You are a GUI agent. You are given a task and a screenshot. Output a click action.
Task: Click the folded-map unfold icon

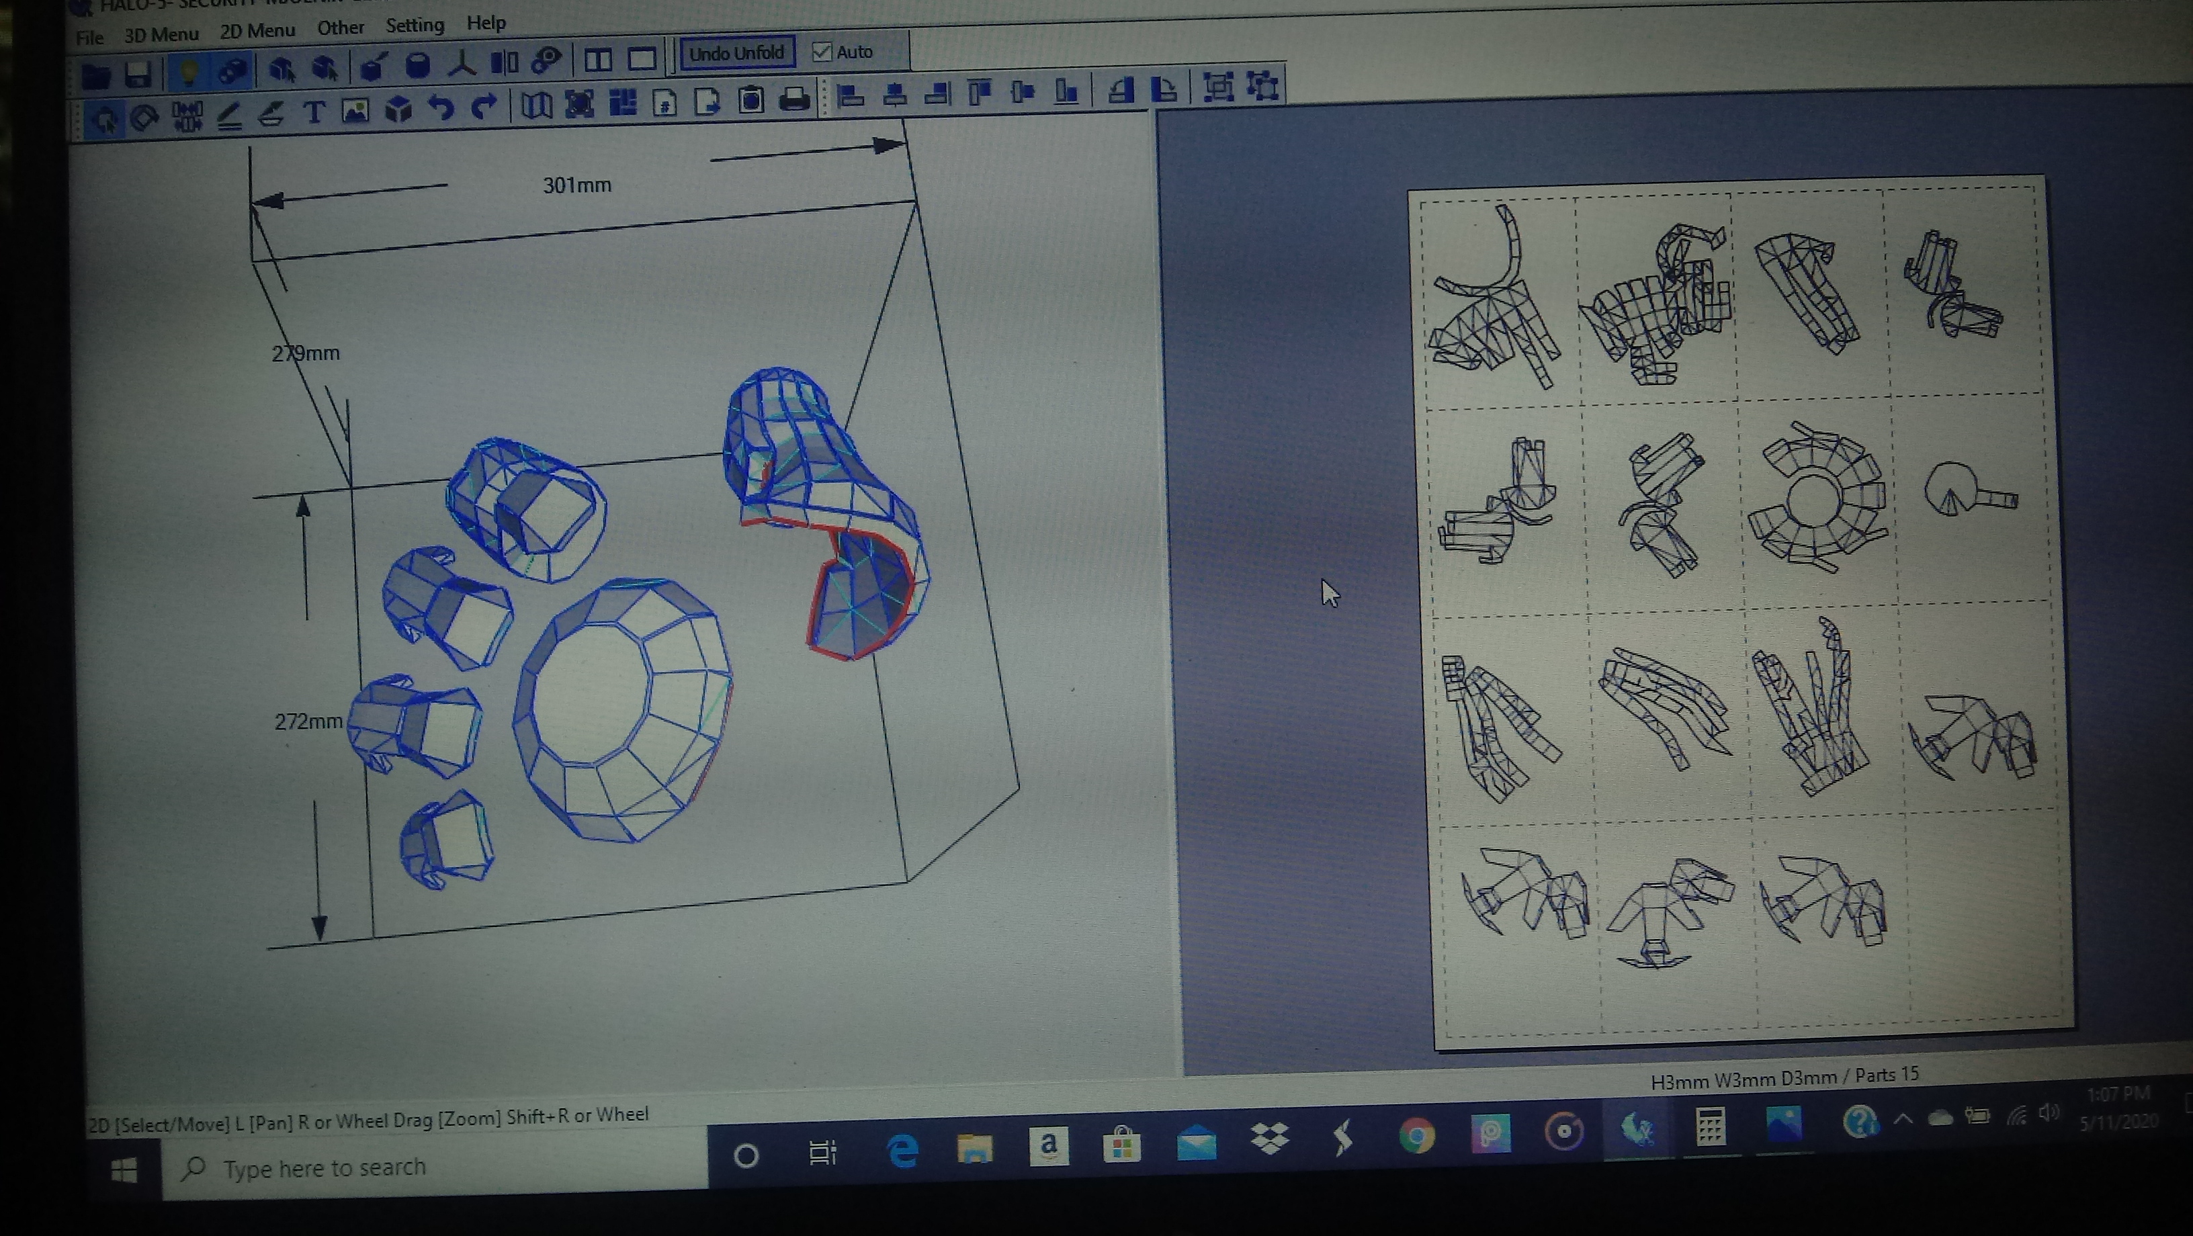pyautogui.click(x=535, y=105)
